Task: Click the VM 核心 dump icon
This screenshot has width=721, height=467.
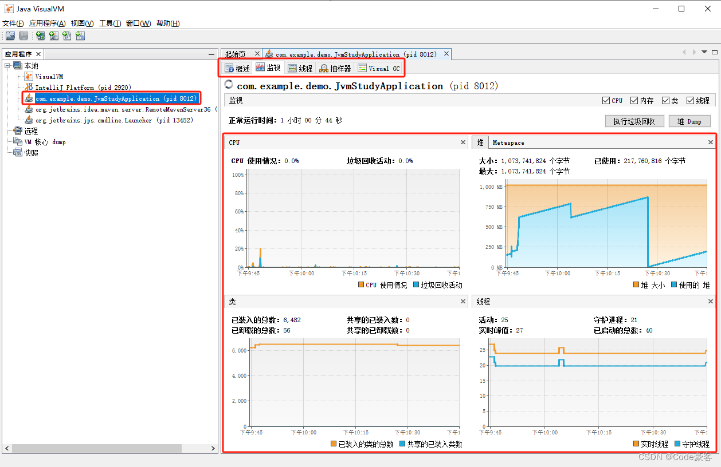Action: (x=18, y=142)
